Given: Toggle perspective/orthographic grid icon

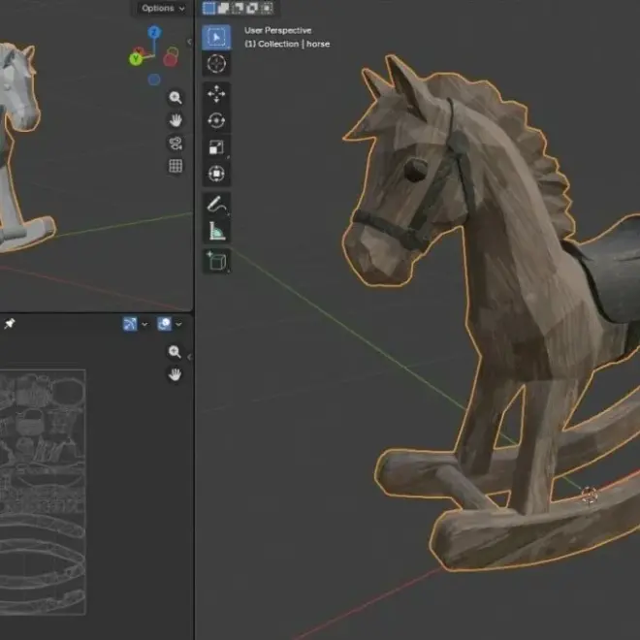Looking at the screenshot, I should click(176, 166).
